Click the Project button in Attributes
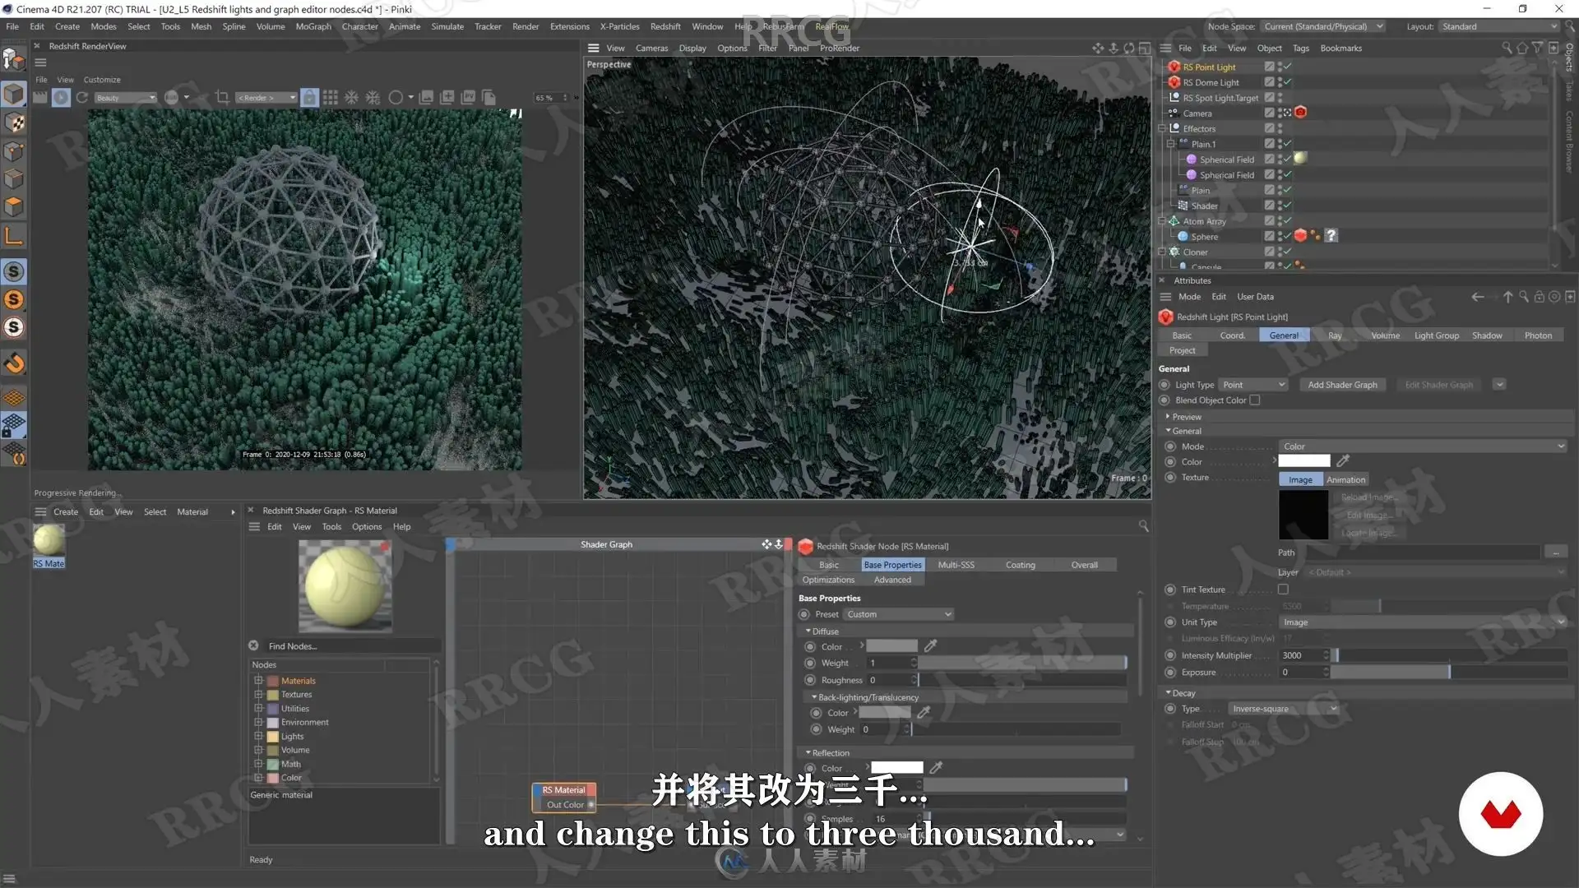The height and width of the screenshot is (888, 1579). [x=1183, y=350]
